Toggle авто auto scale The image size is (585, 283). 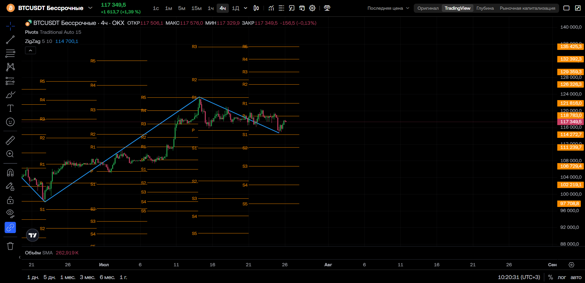576,277
